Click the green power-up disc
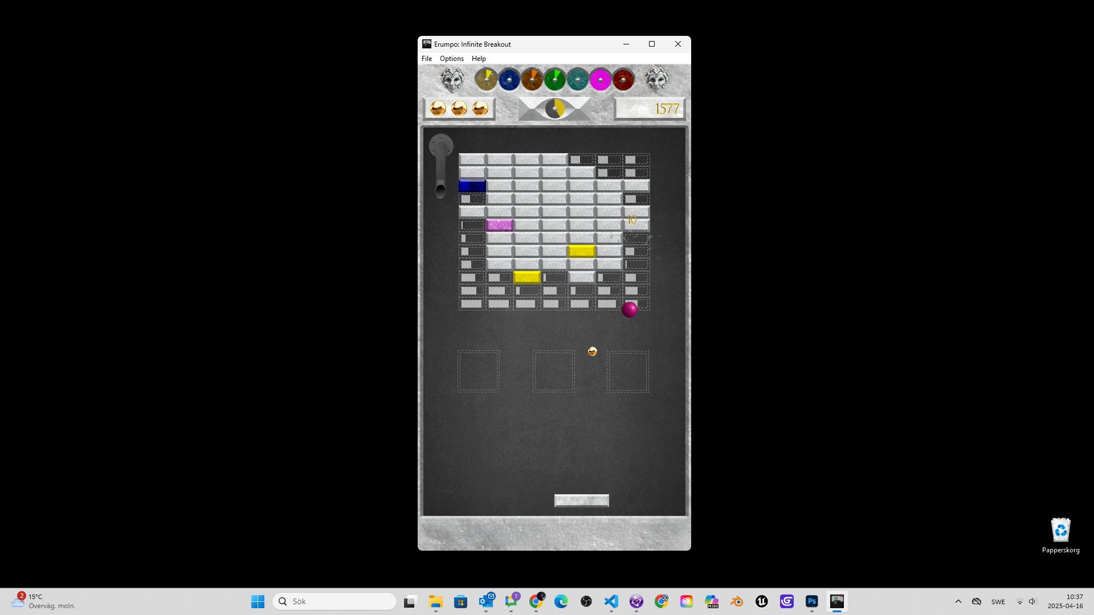Screen dimensions: 1094x615 click(554, 80)
